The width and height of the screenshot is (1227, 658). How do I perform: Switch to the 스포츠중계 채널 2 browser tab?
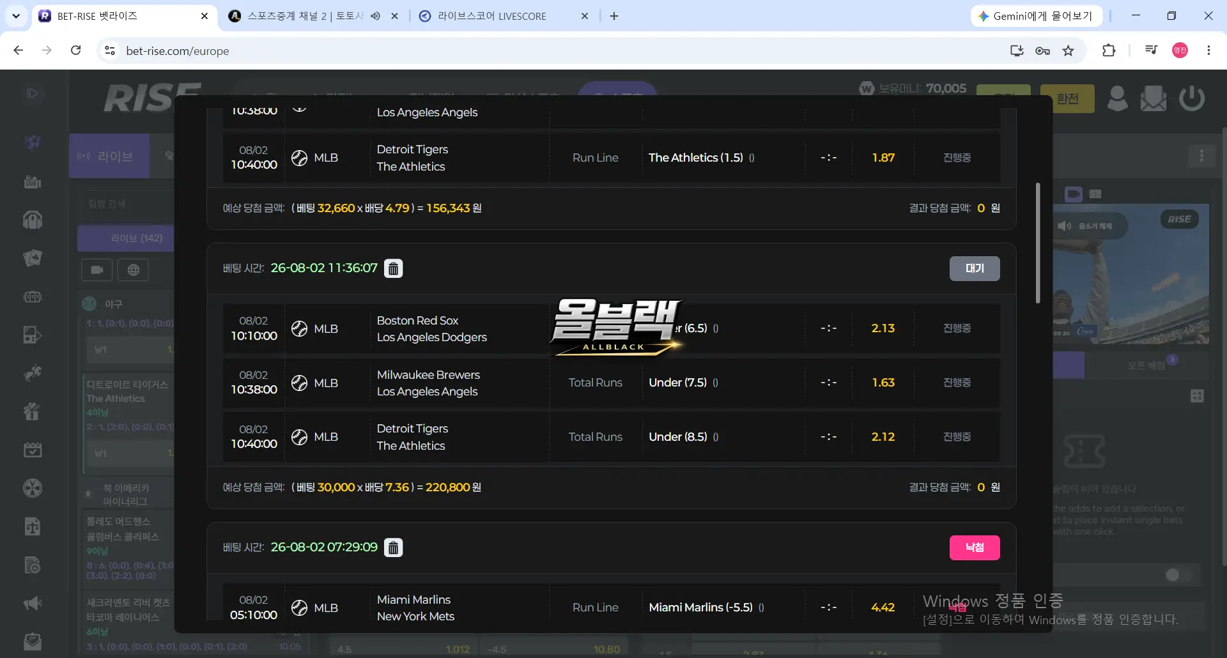[x=305, y=16]
